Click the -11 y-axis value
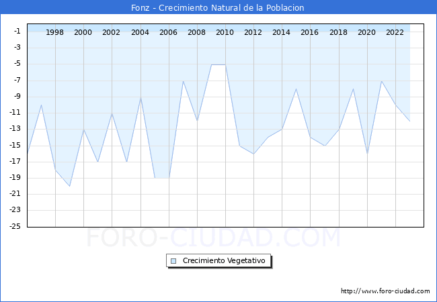Viewport: 437px width, 302px height. pos(15,113)
